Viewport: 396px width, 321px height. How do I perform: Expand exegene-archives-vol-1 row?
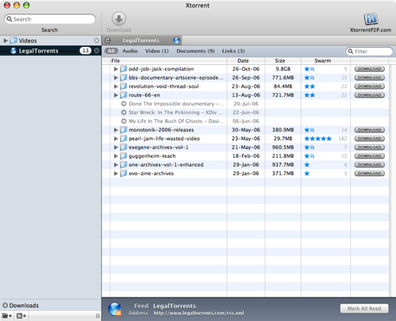coord(116,147)
